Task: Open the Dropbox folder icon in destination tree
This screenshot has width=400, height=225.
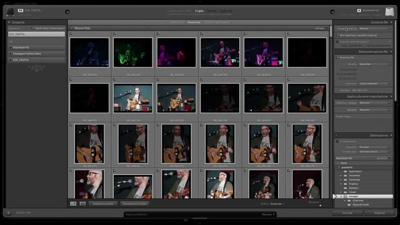Action: pos(346,184)
